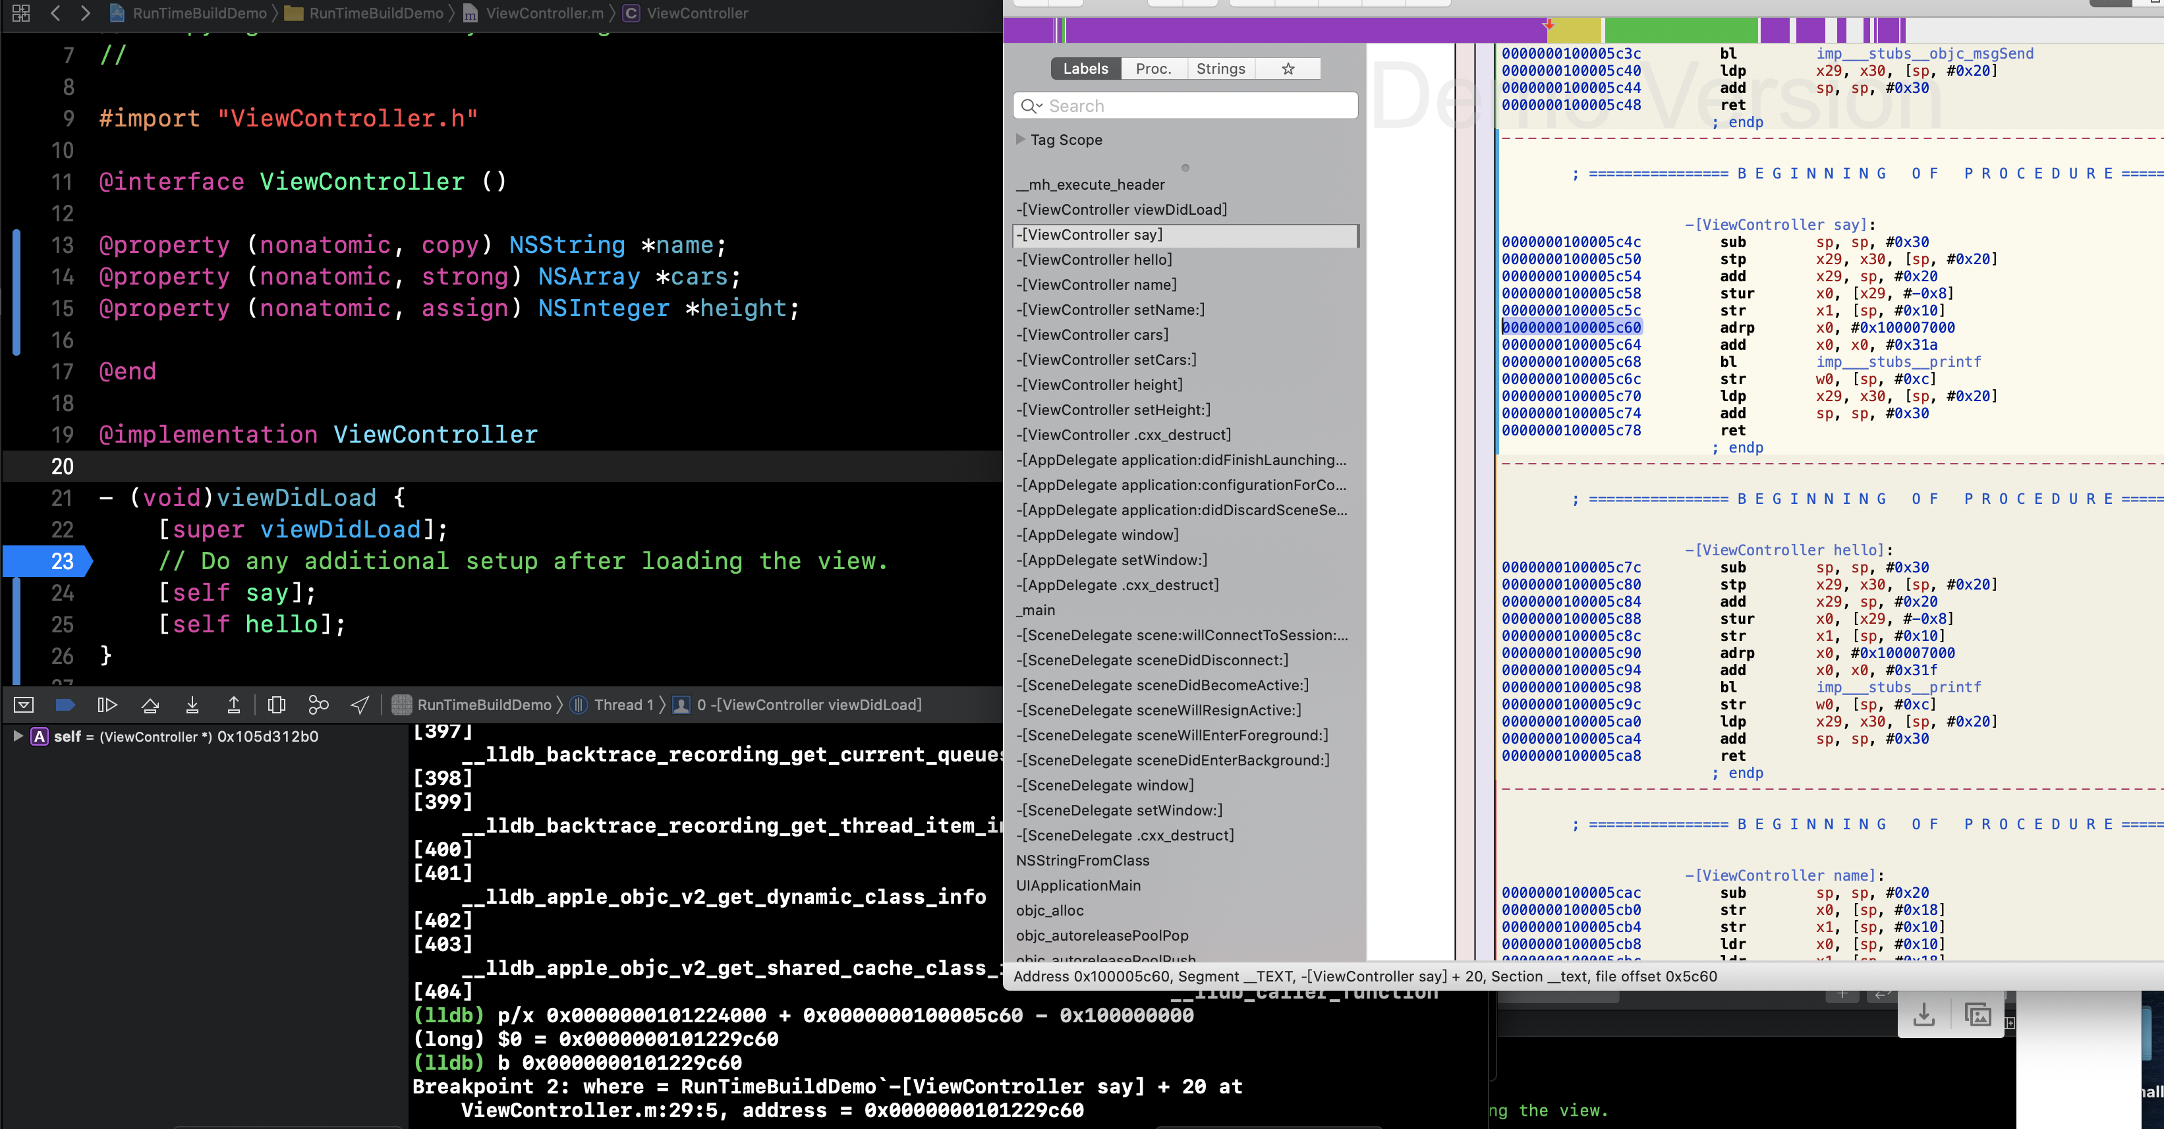Open the Debug Memory Graph tool
The image size is (2164, 1129).
[318, 705]
